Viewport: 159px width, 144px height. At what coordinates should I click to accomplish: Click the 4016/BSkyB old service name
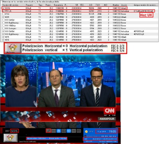[139, 34]
